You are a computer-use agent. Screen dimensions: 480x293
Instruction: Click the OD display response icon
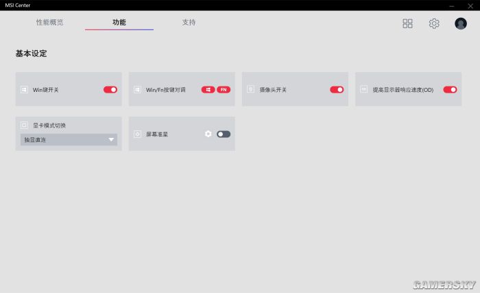tap(363, 89)
